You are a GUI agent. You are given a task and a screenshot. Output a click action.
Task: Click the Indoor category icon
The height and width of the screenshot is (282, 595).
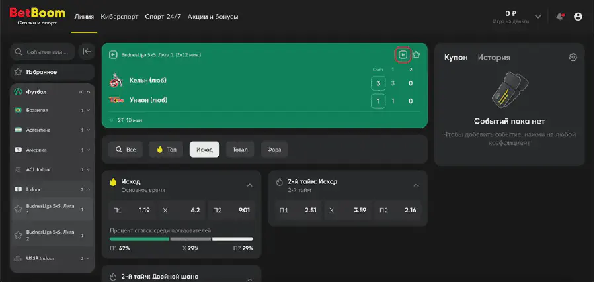18,189
